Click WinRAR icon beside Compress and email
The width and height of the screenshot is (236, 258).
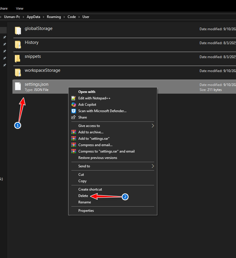click(x=74, y=145)
